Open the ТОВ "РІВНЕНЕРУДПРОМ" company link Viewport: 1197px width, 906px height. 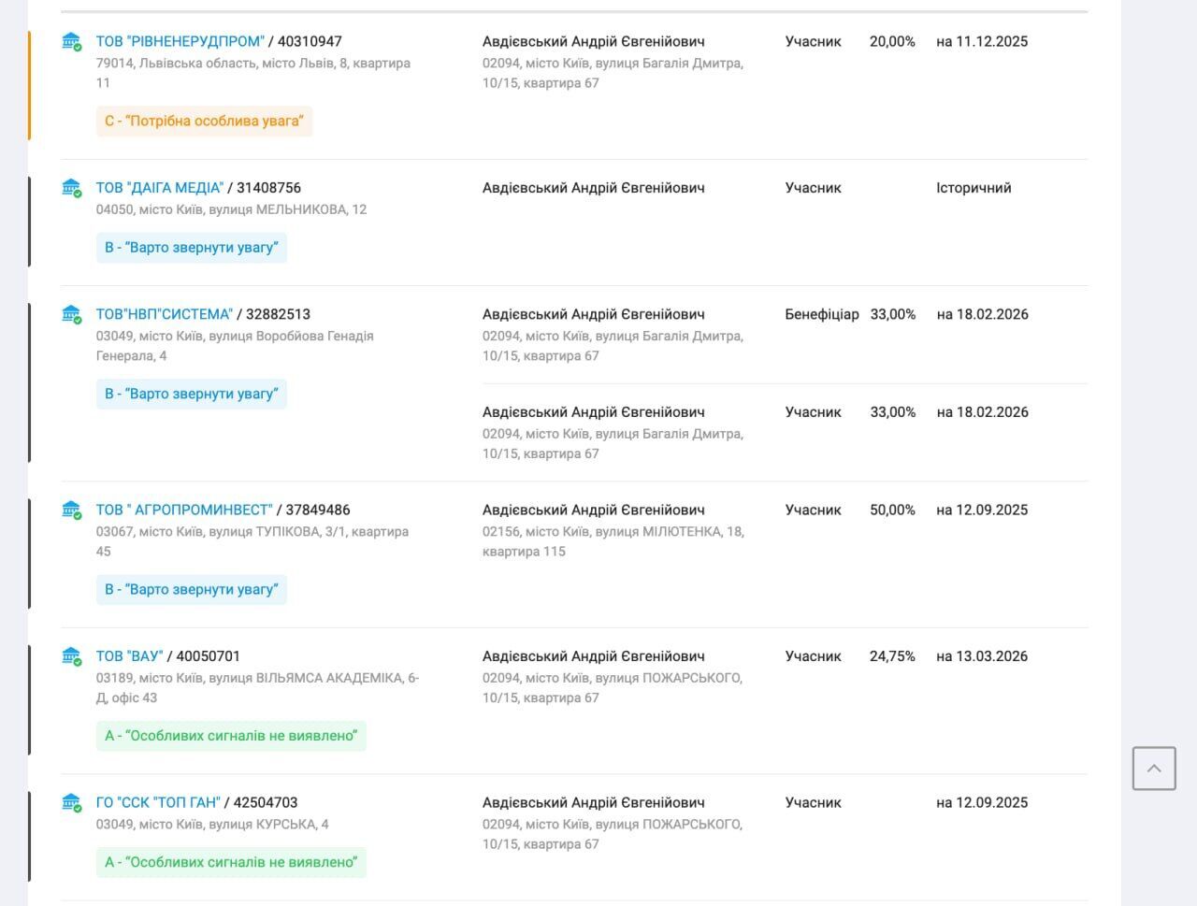pos(180,41)
